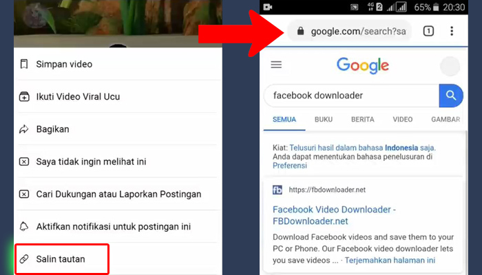Click the result snippet Download Facebook videos text
Image resolution: width=482 pixels, height=275 pixels.
point(363,249)
